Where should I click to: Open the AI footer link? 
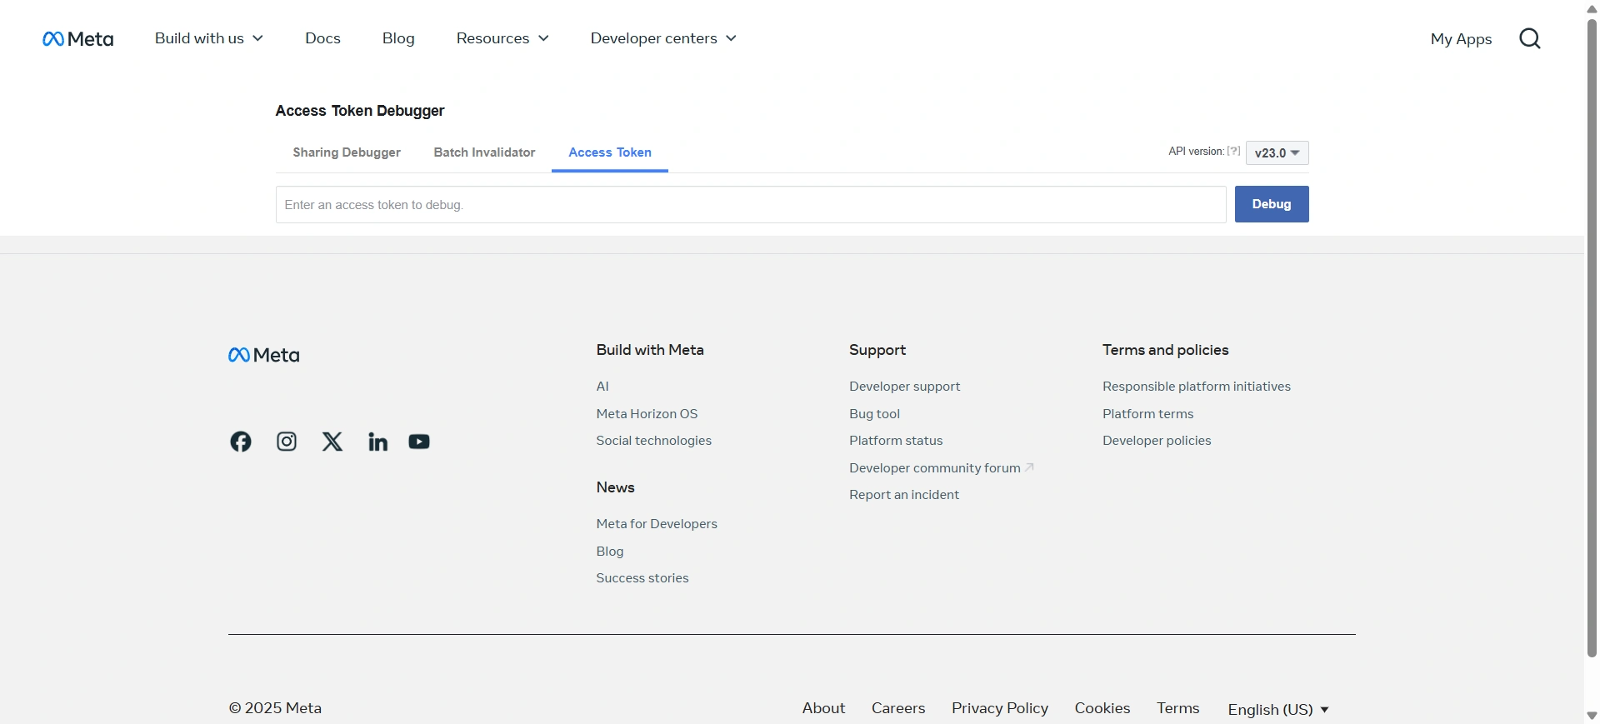tap(602, 387)
